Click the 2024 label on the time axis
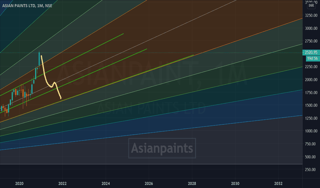The image size is (320, 188). click(106, 184)
